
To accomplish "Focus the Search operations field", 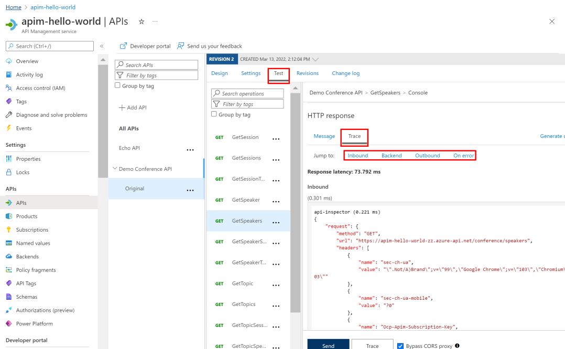I will coord(247,94).
